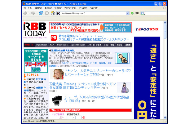Stop loading with the X stop icon

point(47,13)
